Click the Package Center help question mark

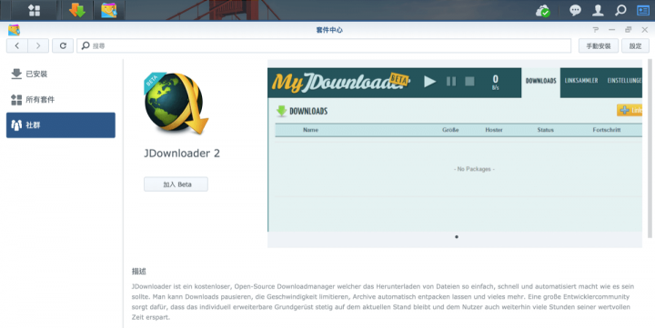point(595,30)
